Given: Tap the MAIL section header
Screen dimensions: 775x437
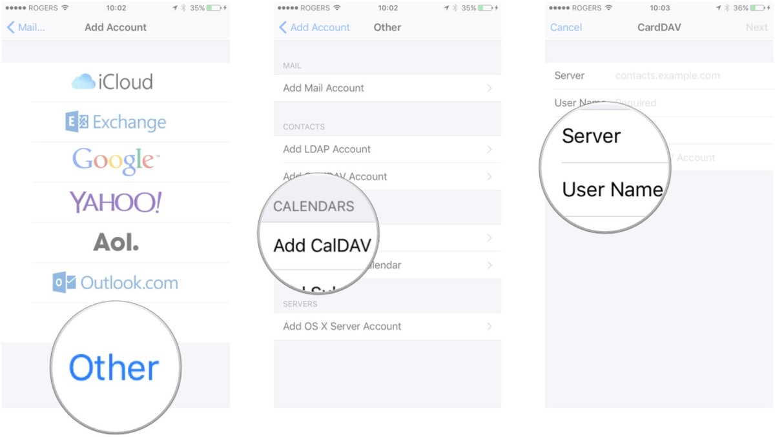Looking at the screenshot, I should click(x=292, y=66).
